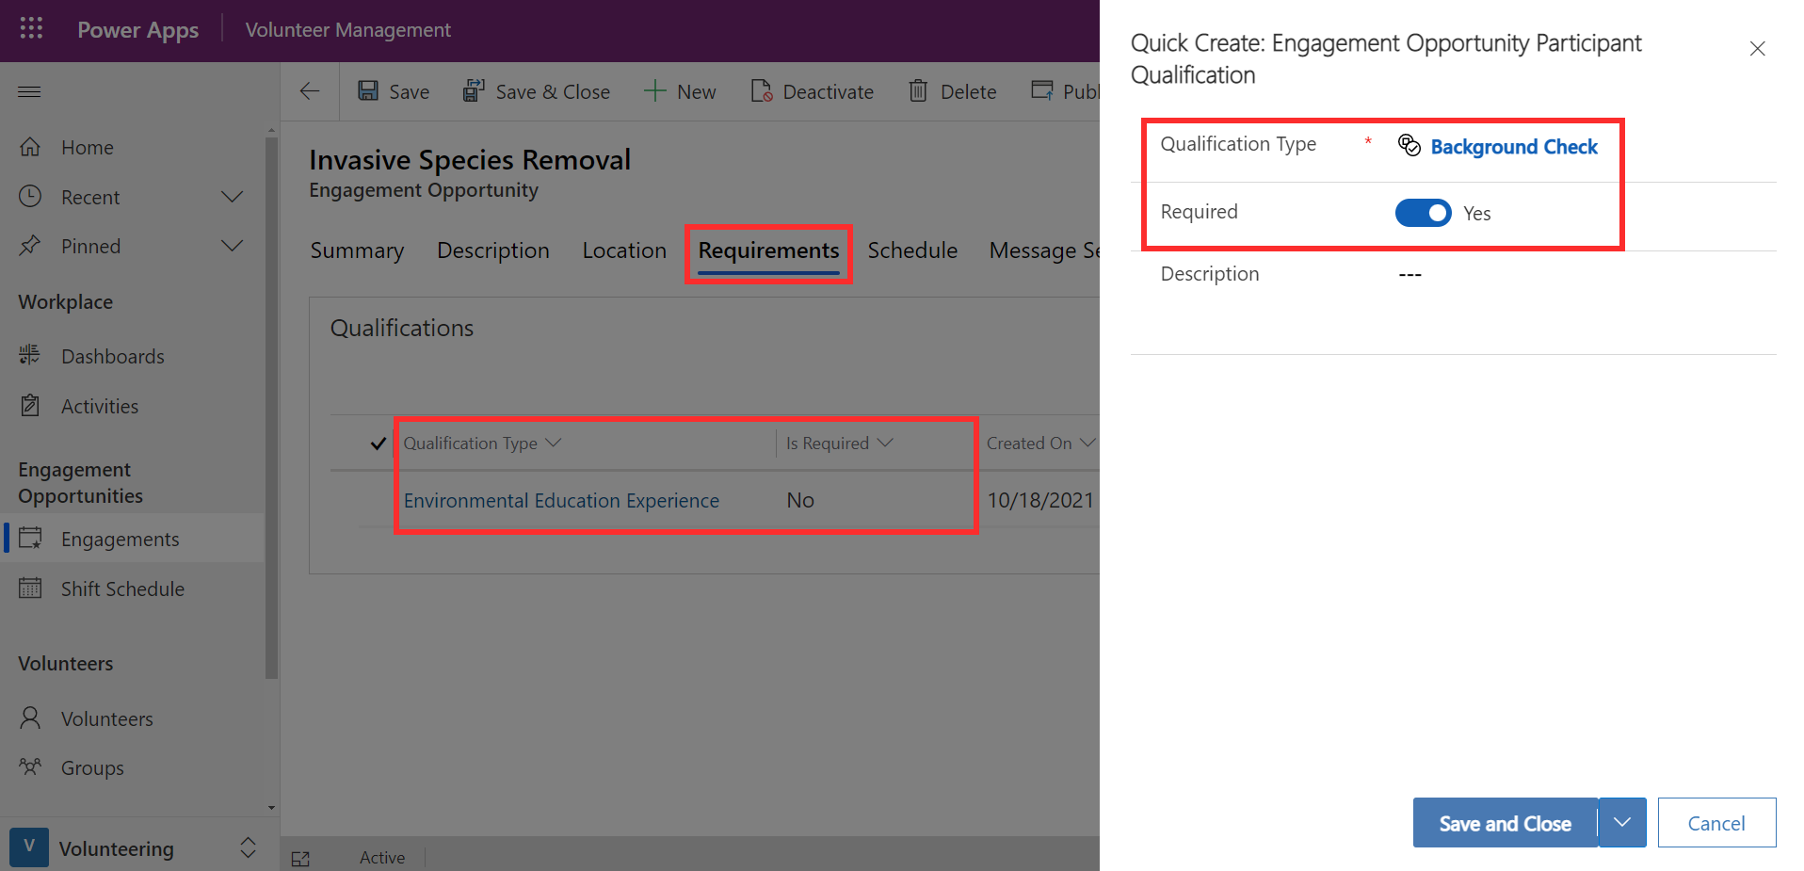This screenshot has width=1804, height=871.
Task: Click the Groups people icon
Action: (30, 766)
